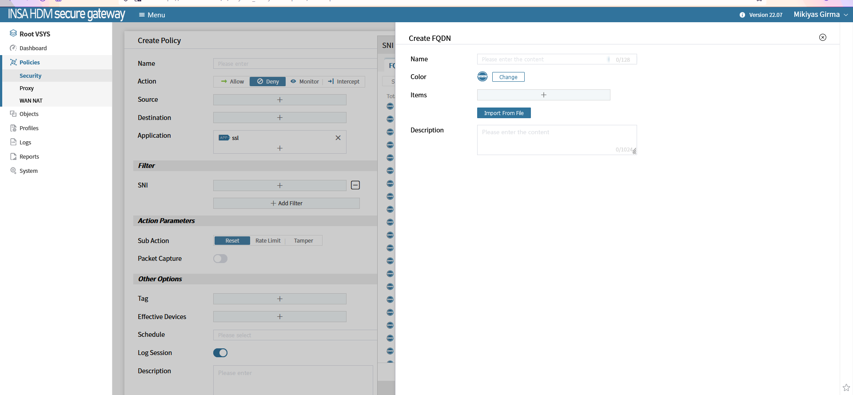This screenshot has width=853, height=395.
Task: Toggle the Packet Capture switch
Action: 220,259
